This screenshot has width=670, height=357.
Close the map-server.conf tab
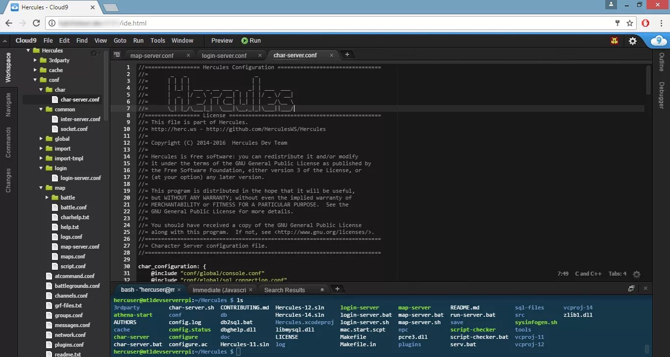pyautogui.click(x=189, y=55)
